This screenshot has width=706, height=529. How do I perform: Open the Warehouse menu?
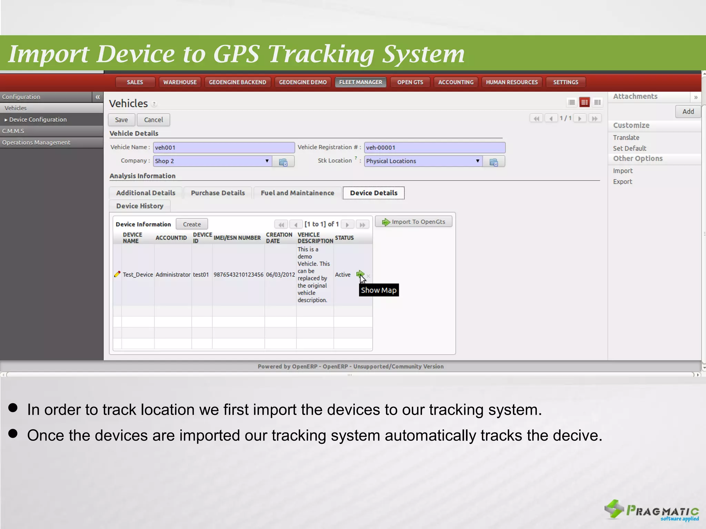pyautogui.click(x=180, y=82)
